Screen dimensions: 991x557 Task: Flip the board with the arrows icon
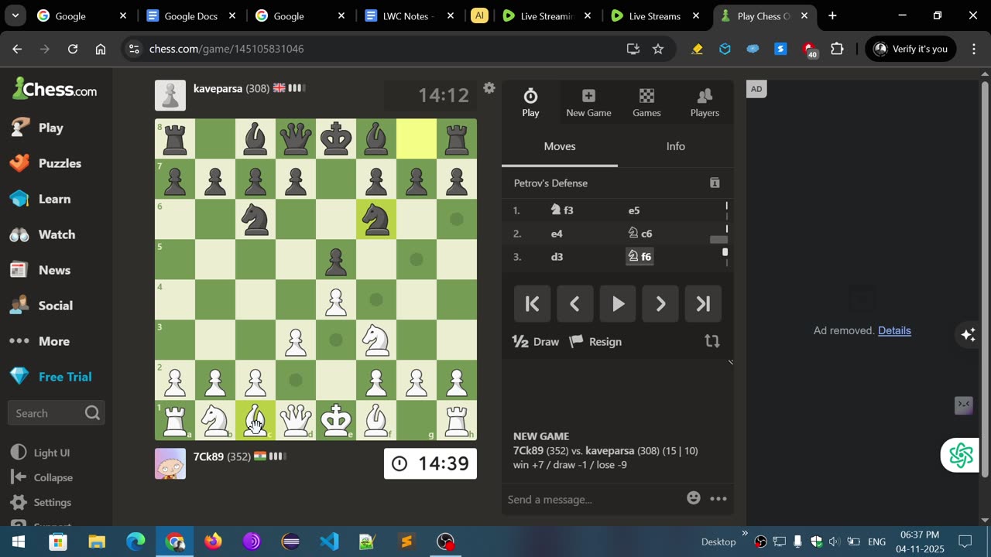(712, 341)
